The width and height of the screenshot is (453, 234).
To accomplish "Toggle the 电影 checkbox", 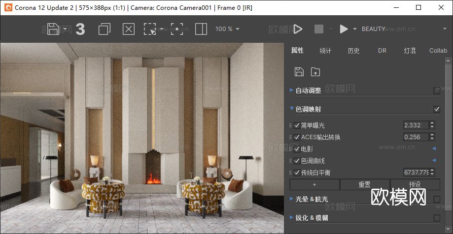I will tap(297, 149).
